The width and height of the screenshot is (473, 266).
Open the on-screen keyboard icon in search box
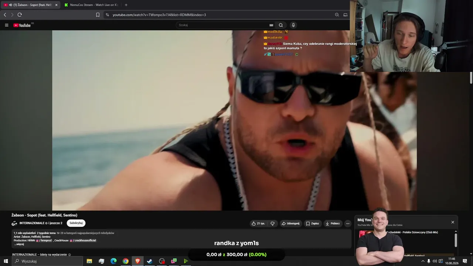271,25
